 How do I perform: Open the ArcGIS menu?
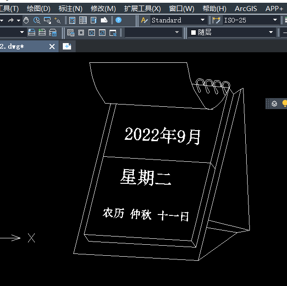pyautogui.click(x=246, y=9)
